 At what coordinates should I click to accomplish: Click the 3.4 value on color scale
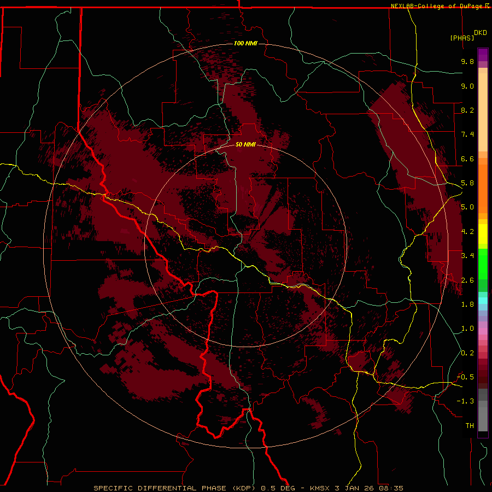coord(467,256)
